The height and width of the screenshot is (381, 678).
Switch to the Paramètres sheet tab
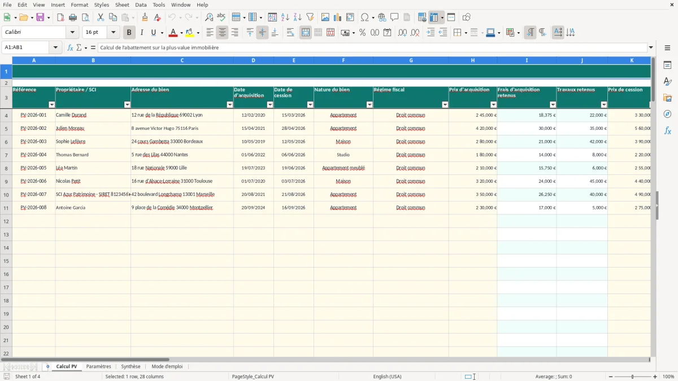[99, 366]
